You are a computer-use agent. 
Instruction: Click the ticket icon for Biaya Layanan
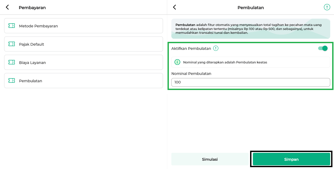click(x=11, y=62)
